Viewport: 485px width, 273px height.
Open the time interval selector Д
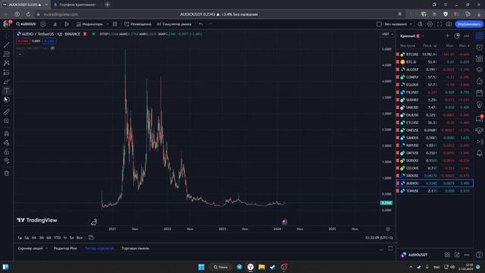[55, 24]
